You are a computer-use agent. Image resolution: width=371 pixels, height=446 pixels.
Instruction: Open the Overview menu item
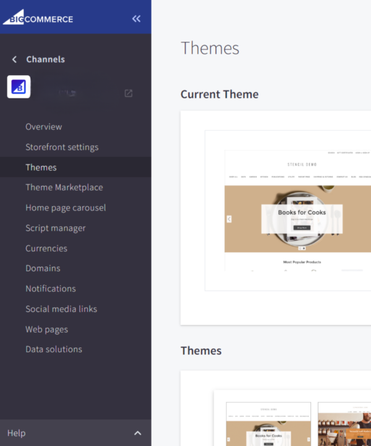coord(44,127)
